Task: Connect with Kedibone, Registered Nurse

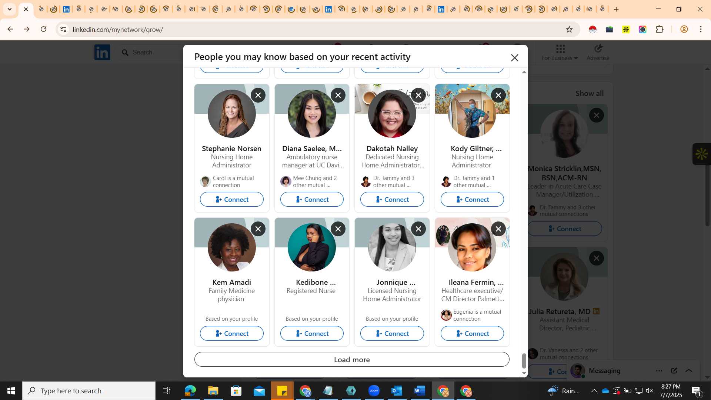Action: 312,333
